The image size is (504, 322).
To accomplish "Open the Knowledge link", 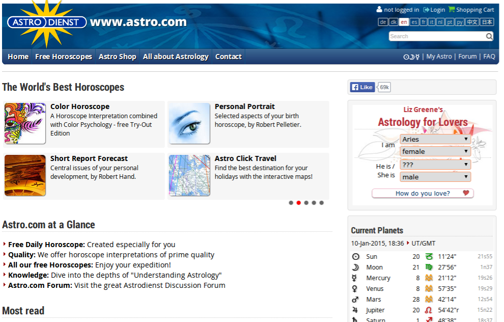I will [29, 275].
